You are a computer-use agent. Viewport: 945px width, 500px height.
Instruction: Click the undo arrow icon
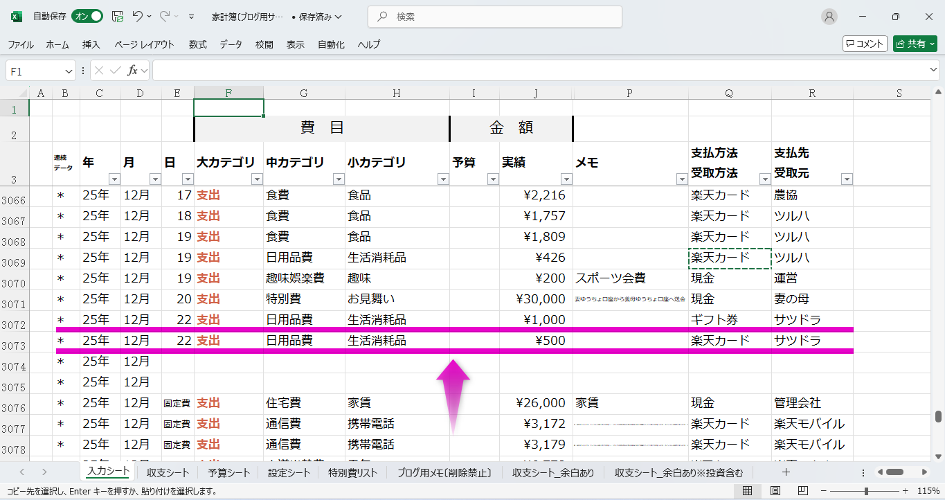[x=138, y=17]
